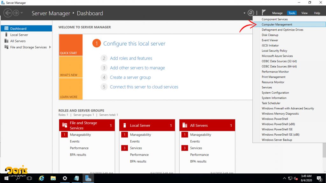Click the File and Storage tile header icon
Image resolution: width=326 pixels, height=183 pixels.
coord(65,125)
